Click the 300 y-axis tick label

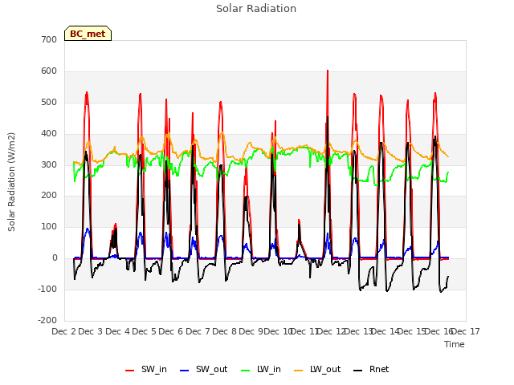click(x=49, y=164)
